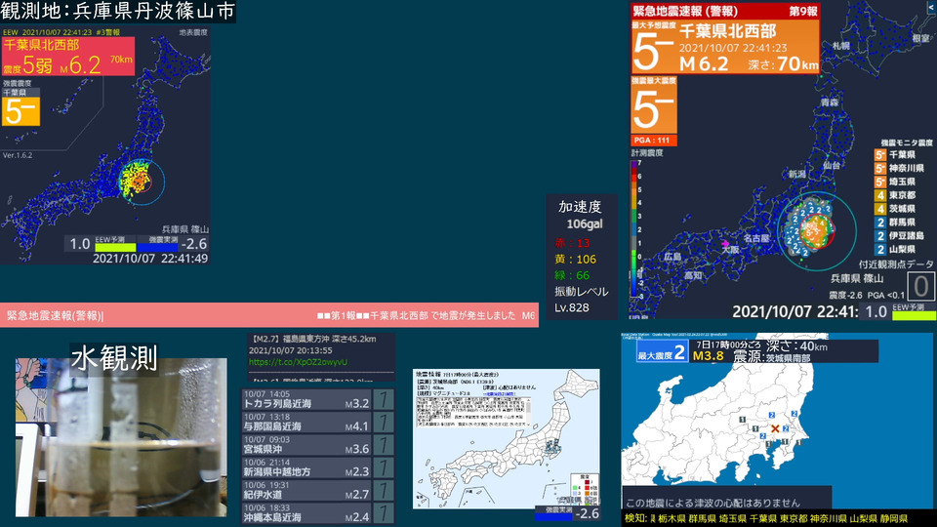937x527 pixels.
Task: Click the intensity 4 icon next to 茨城県
Action: [880, 209]
